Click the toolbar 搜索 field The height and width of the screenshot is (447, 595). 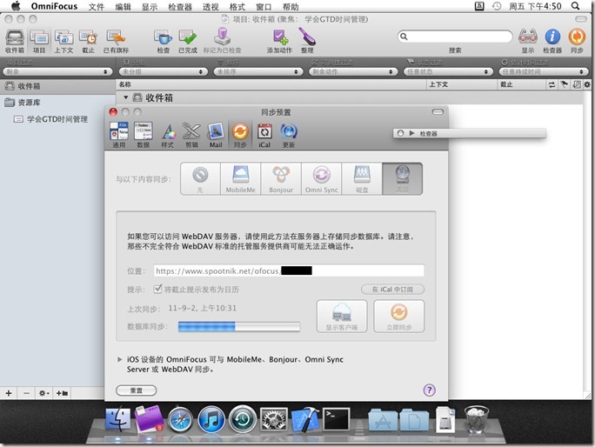(455, 37)
